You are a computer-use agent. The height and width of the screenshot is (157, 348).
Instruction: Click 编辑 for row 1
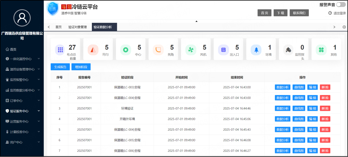tap(312, 87)
